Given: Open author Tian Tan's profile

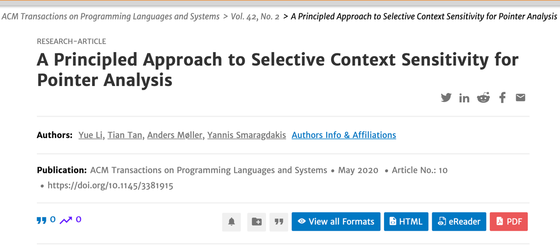Looking at the screenshot, I should pyautogui.click(x=125, y=135).
